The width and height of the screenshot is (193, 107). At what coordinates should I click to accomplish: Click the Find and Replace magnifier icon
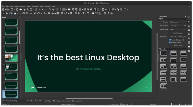coord(50,9)
